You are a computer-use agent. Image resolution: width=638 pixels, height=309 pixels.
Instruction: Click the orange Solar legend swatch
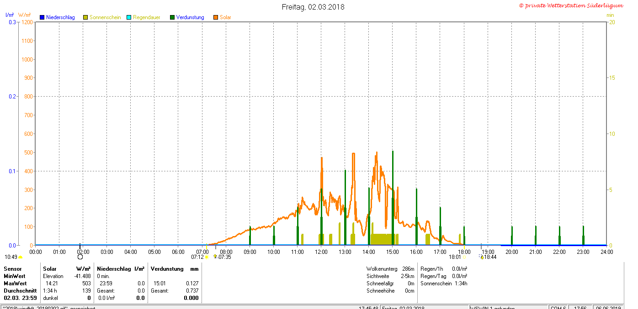coord(216,17)
